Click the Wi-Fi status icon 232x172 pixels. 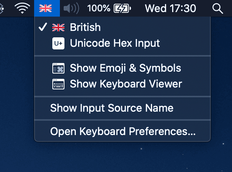point(23,8)
